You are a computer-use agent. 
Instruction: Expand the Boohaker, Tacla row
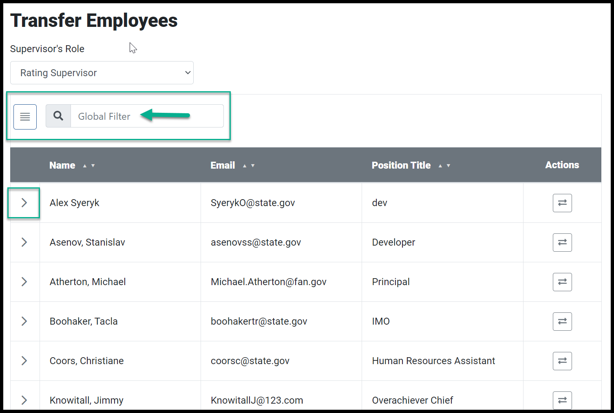pyautogui.click(x=24, y=321)
